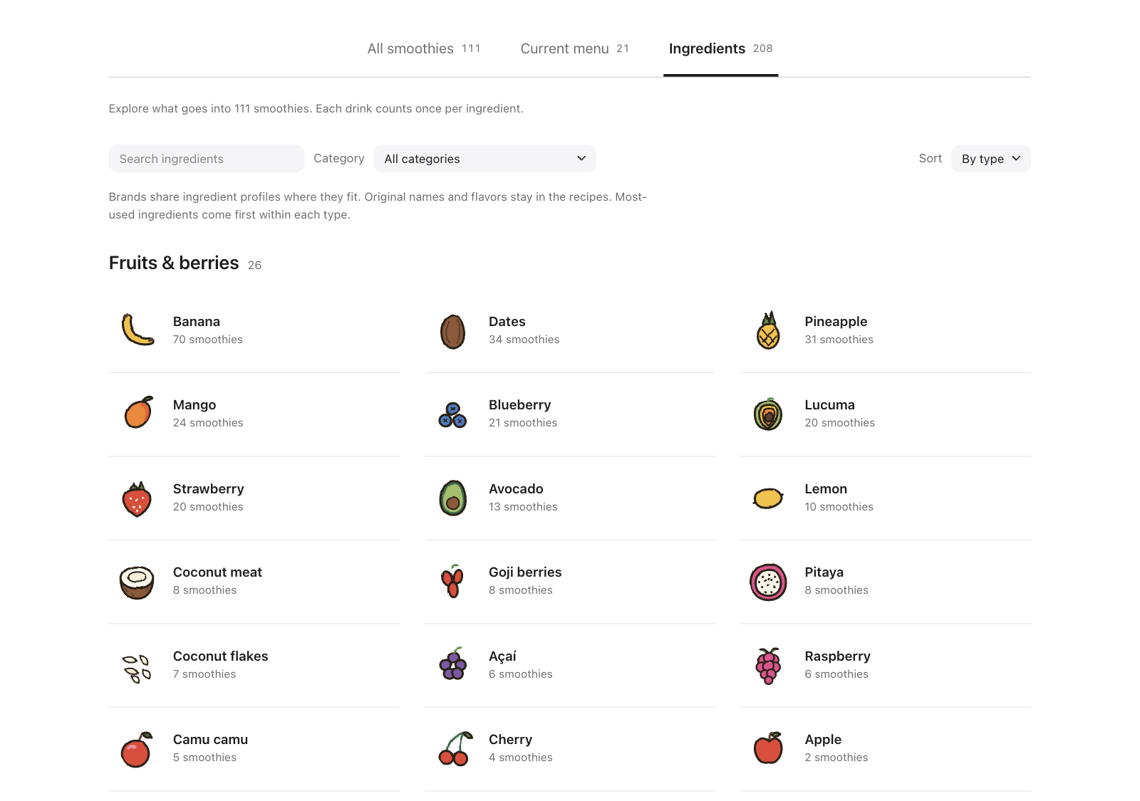Image resolution: width=1140 pixels, height=801 pixels.
Task: Select the raspberry icon
Action: [x=769, y=665]
